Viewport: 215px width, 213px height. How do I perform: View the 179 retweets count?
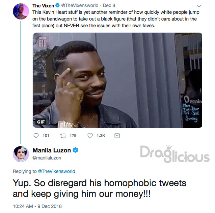73,136
